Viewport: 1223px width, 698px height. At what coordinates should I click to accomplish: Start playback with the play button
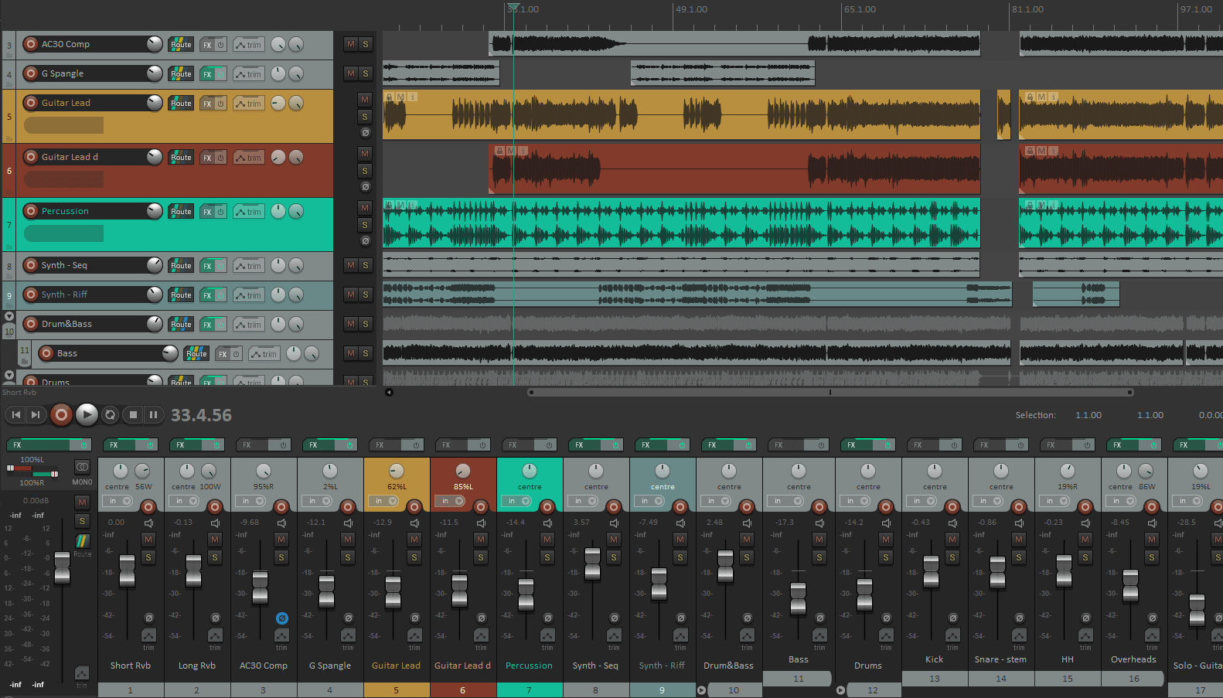click(87, 415)
